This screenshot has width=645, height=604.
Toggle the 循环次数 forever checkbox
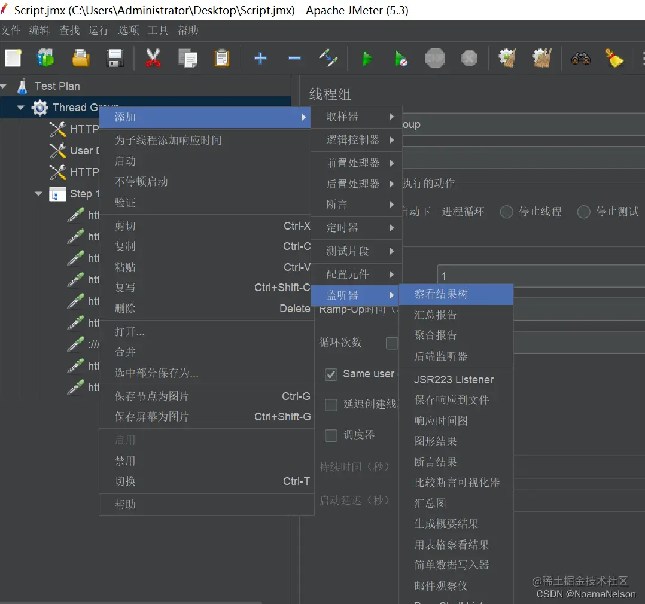click(x=392, y=343)
